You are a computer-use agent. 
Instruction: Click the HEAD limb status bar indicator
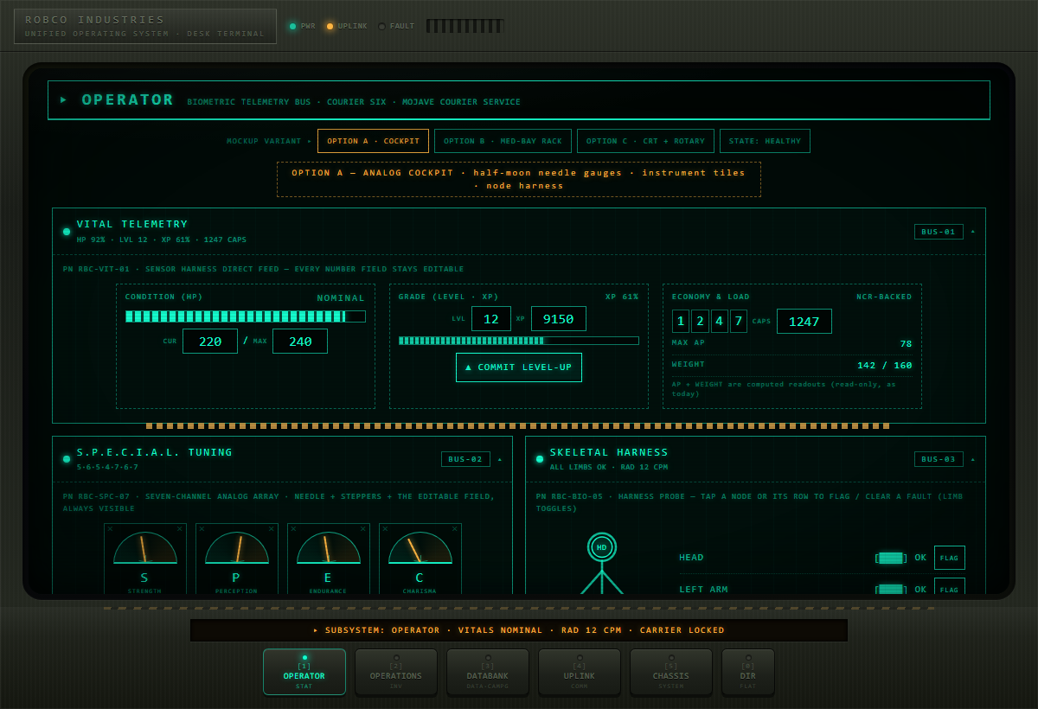[891, 558]
